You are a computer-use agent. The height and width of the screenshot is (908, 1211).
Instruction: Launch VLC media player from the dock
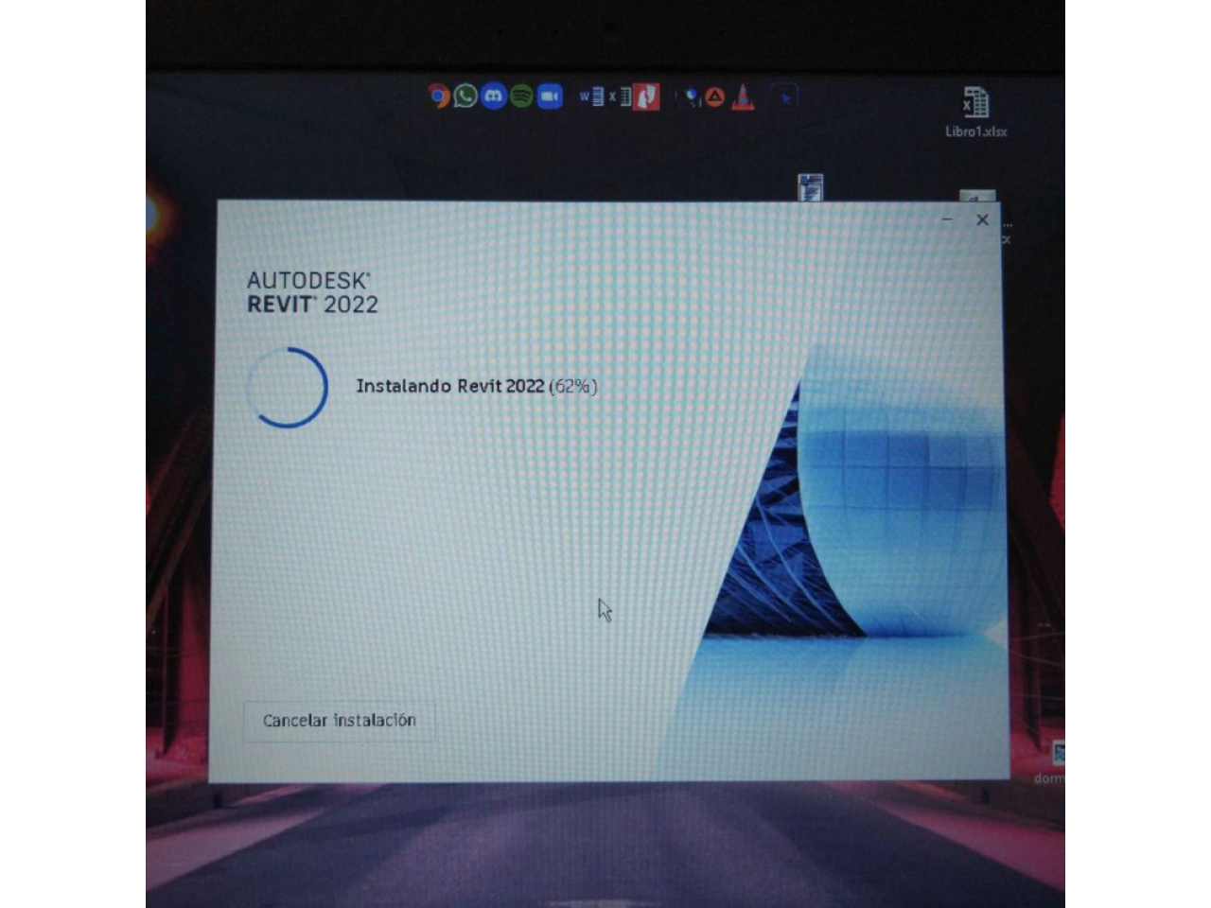[x=743, y=96]
